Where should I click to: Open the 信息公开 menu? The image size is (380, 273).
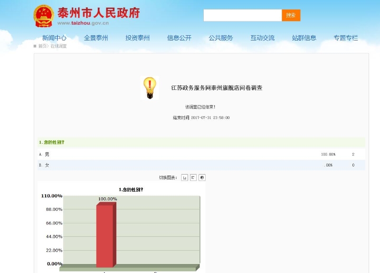[x=179, y=38]
